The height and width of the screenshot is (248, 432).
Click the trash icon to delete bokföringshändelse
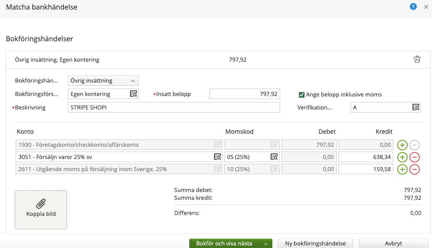click(417, 60)
